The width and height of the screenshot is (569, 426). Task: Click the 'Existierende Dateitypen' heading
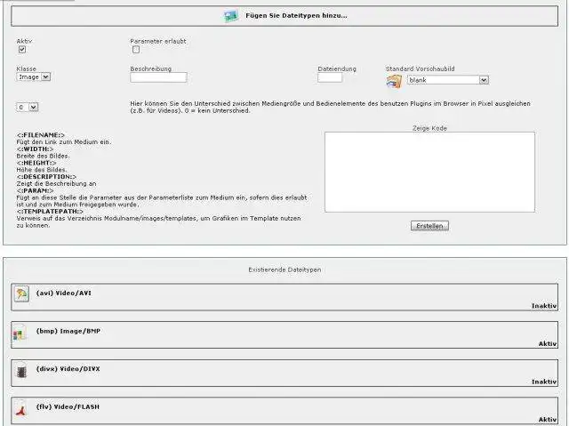[x=284, y=269]
